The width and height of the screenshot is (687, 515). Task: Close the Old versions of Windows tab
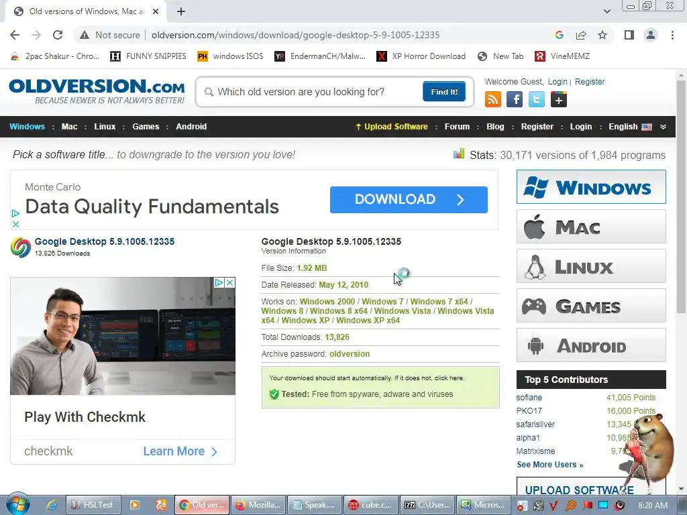[156, 11]
